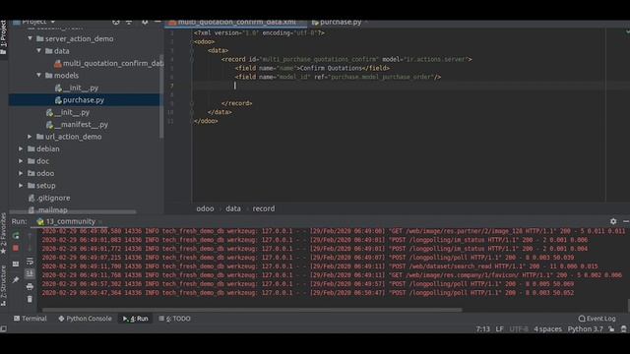
Task: Expand the debian folder
Action: (21, 148)
